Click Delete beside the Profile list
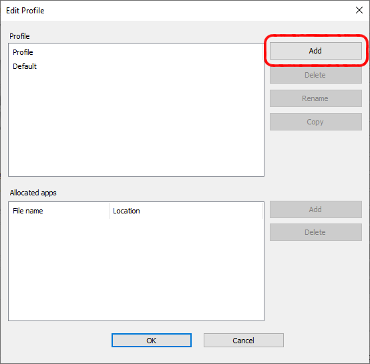Viewport: 370px width, 364px height. coord(315,75)
